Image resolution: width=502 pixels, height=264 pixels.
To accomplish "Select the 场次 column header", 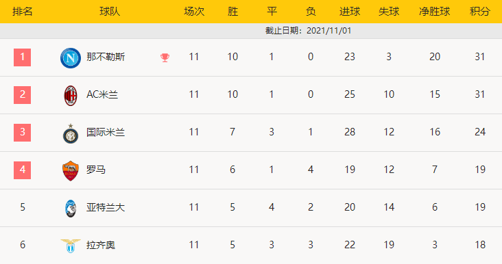I will tap(194, 12).
